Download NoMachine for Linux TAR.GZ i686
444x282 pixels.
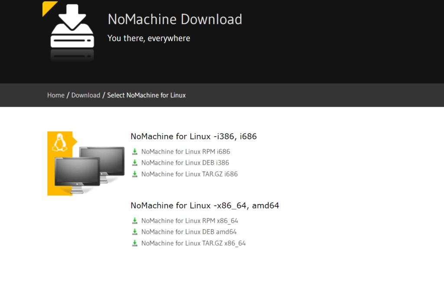(189, 174)
